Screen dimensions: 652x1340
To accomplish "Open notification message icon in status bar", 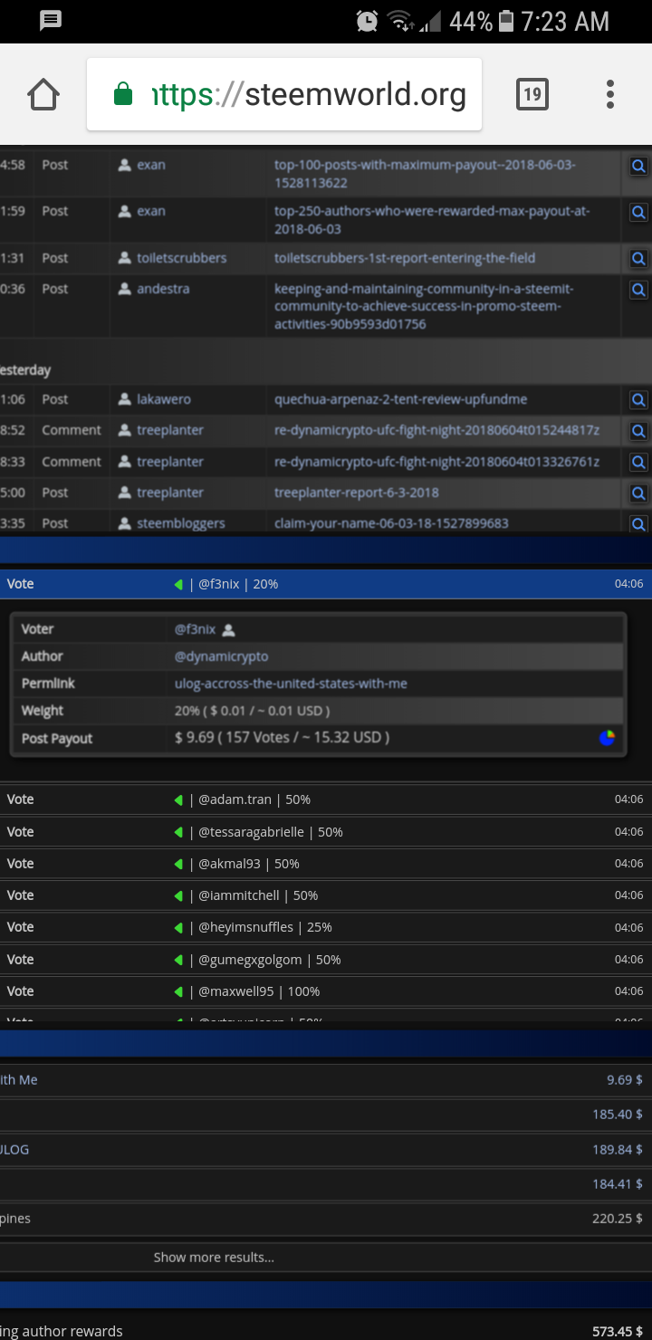I will click(x=51, y=20).
